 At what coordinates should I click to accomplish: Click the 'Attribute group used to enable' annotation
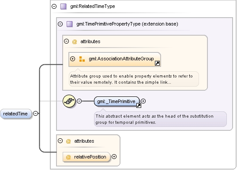click(x=134, y=79)
